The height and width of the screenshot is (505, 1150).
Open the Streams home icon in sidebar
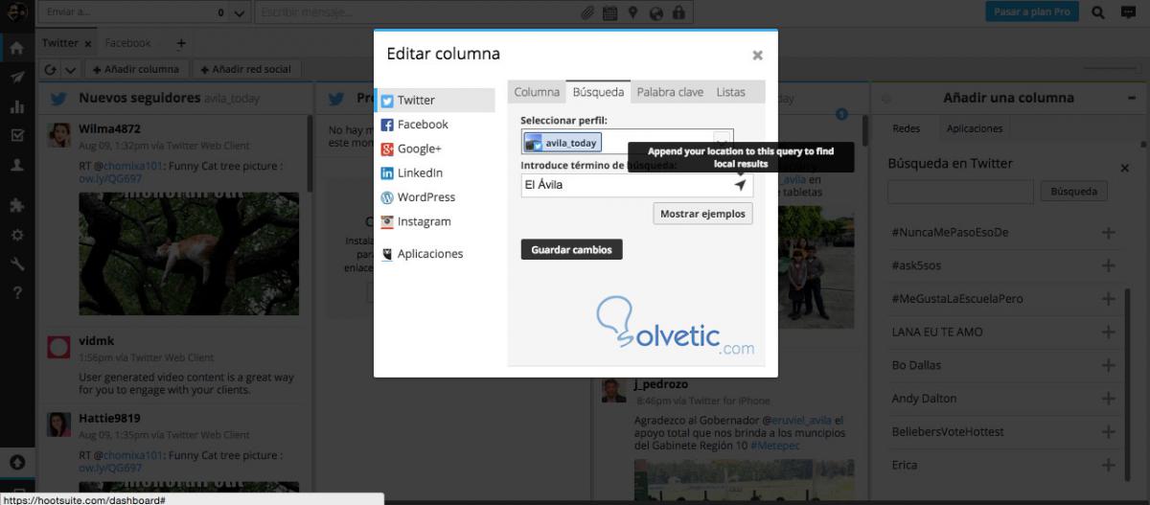[x=16, y=46]
